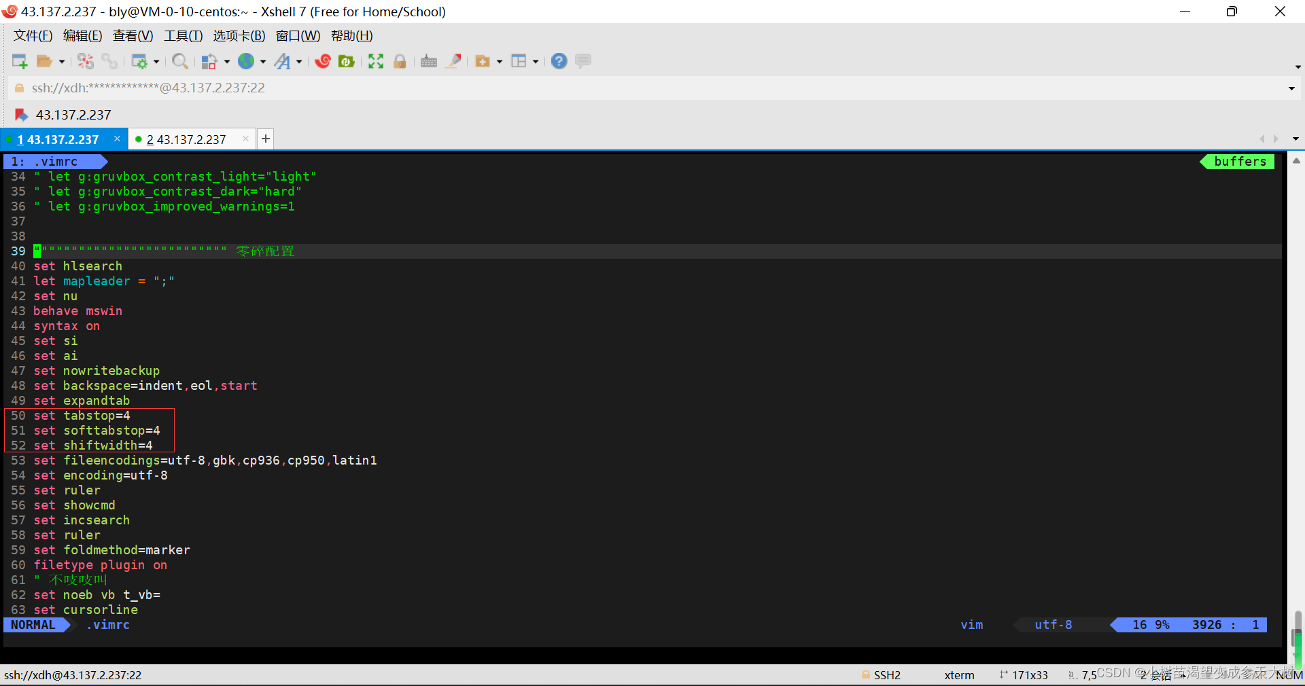Viewport: 1305px width, 686px height.
Task: Click the color scheme icon
Action: pos(209,61)
